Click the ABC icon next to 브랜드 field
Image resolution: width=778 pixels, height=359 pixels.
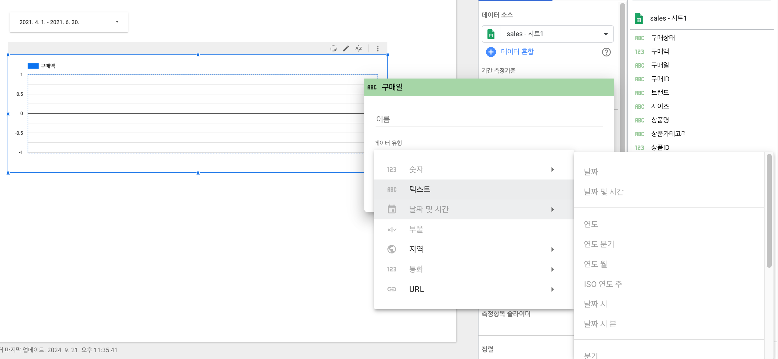tap(639, 93)
